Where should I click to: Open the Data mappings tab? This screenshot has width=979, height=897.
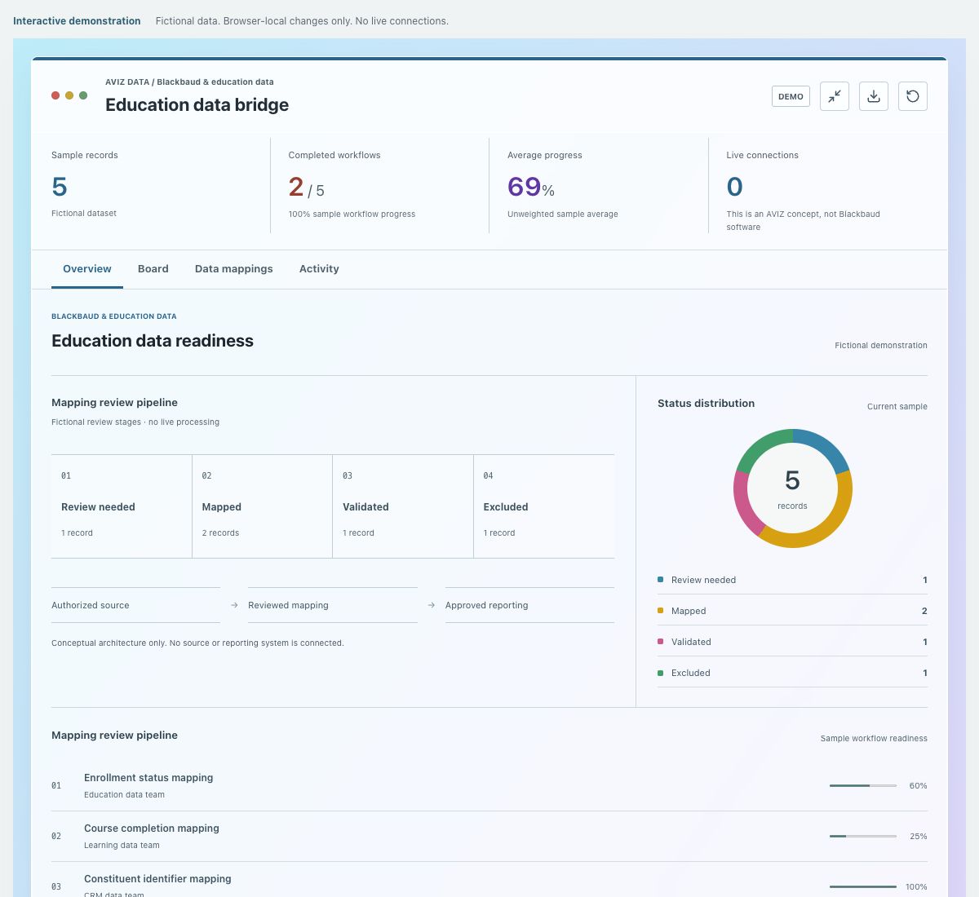[234, 269]
